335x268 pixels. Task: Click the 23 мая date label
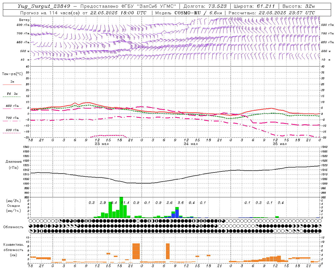[102, 144]
